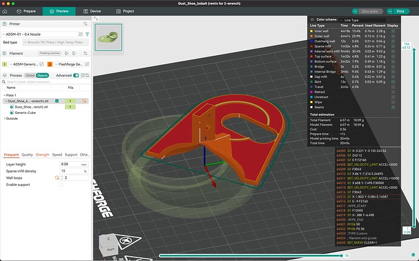Hide Inner wall display in legend
Image resolution: width=419 pixels, height=261 pixels.
(393, 31)
